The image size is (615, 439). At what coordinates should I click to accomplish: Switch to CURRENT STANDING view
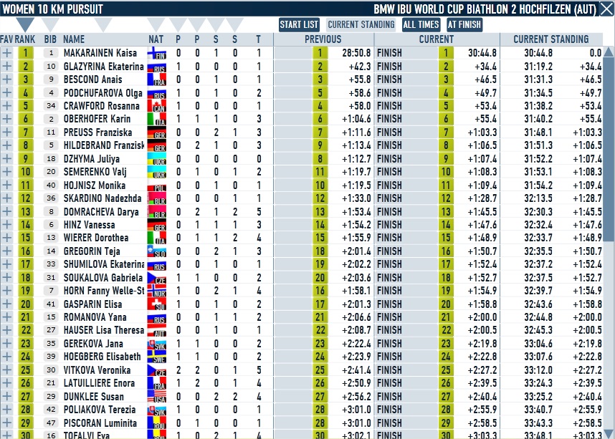[x=361, y=24]
